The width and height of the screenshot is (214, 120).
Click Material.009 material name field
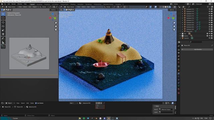(x=89, y=103)
